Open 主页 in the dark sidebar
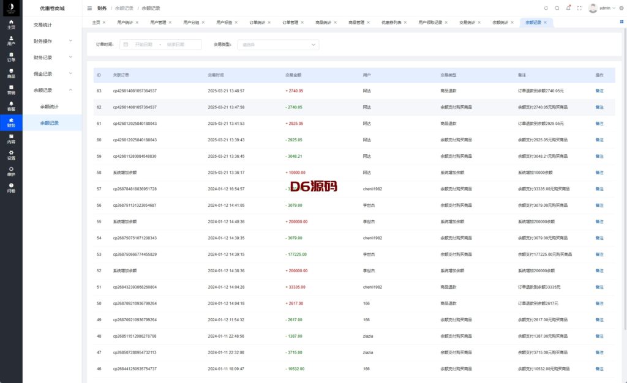This screenshot has width=627, height=383. pyautogui.click(x=11, y=24)
